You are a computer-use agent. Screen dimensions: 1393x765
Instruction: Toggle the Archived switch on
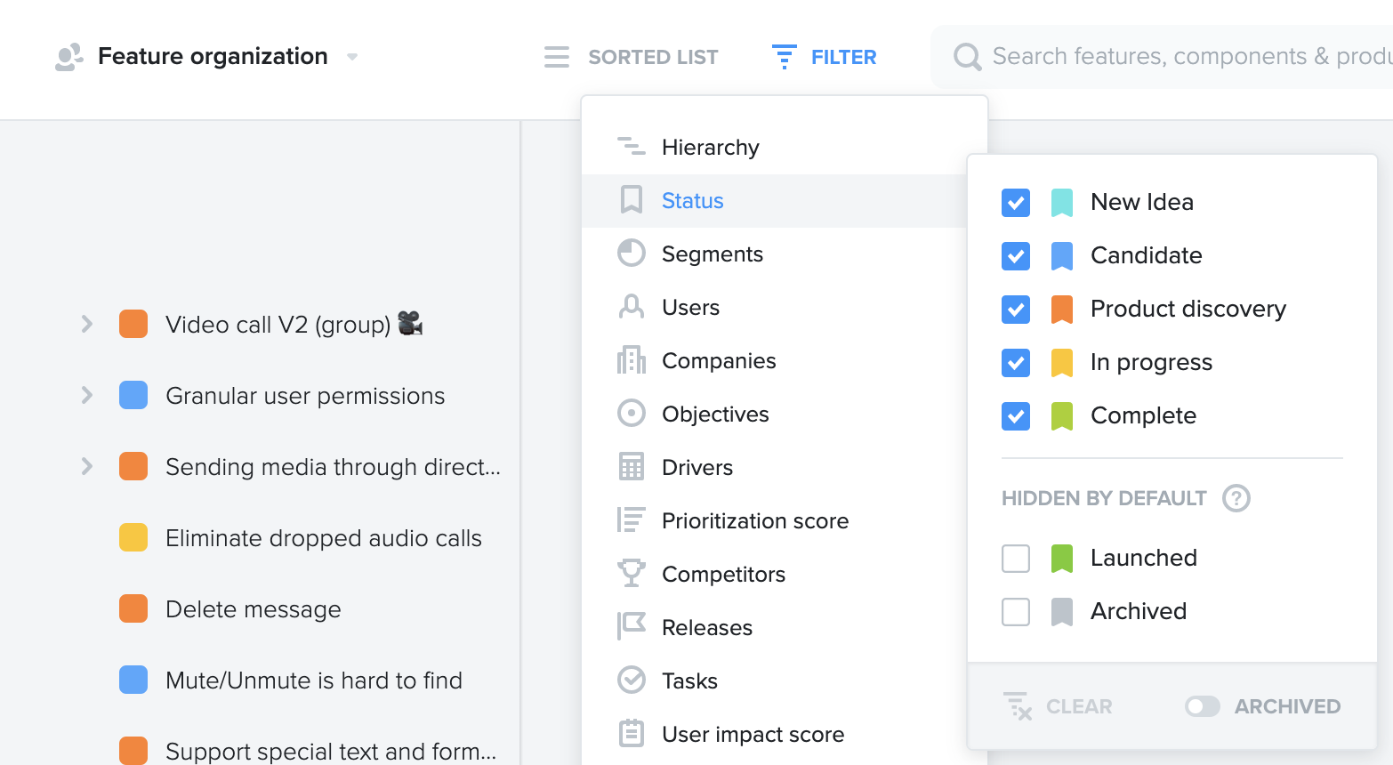[1203, 706]
